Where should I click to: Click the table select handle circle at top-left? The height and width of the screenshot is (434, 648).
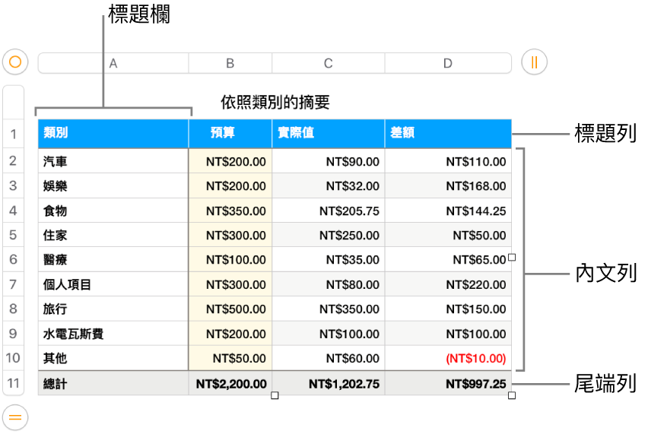pos(16,62)
